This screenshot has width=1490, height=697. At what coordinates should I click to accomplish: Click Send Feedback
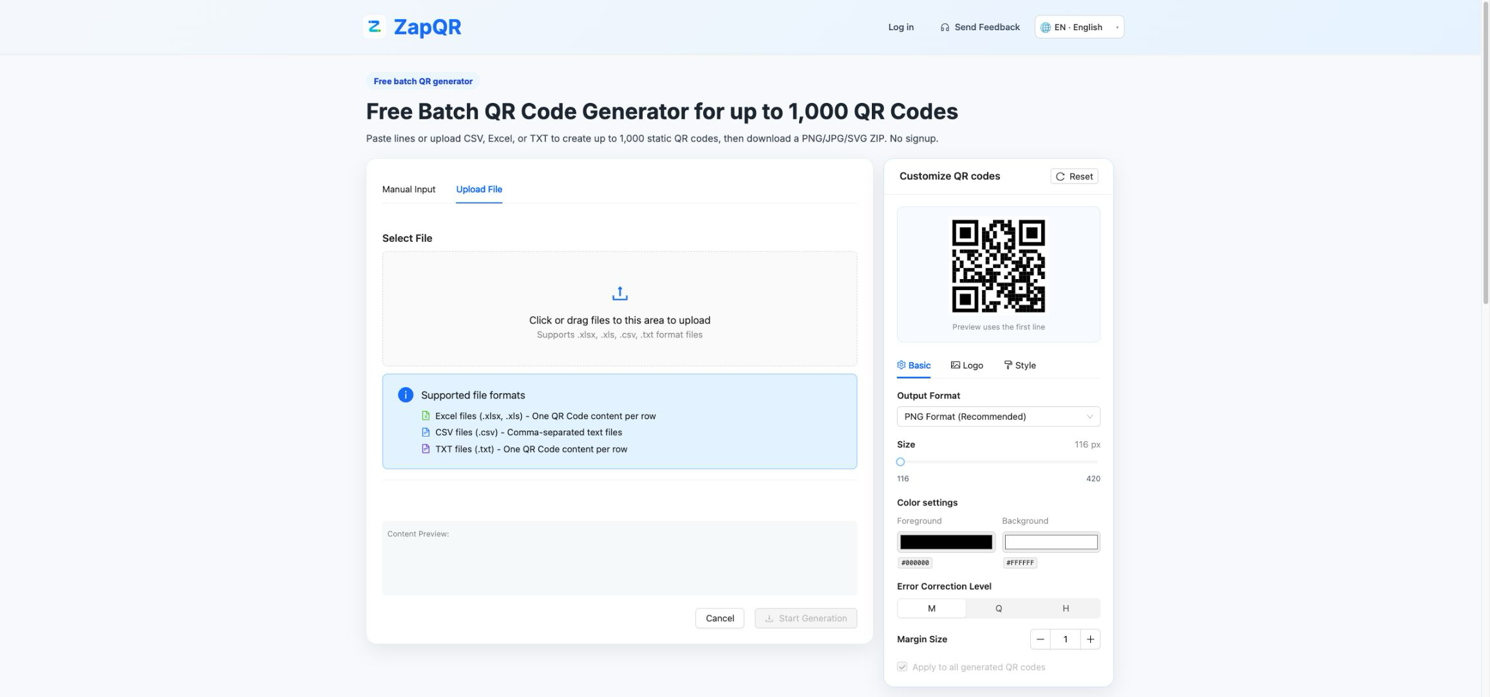click(x=980, y=27)
